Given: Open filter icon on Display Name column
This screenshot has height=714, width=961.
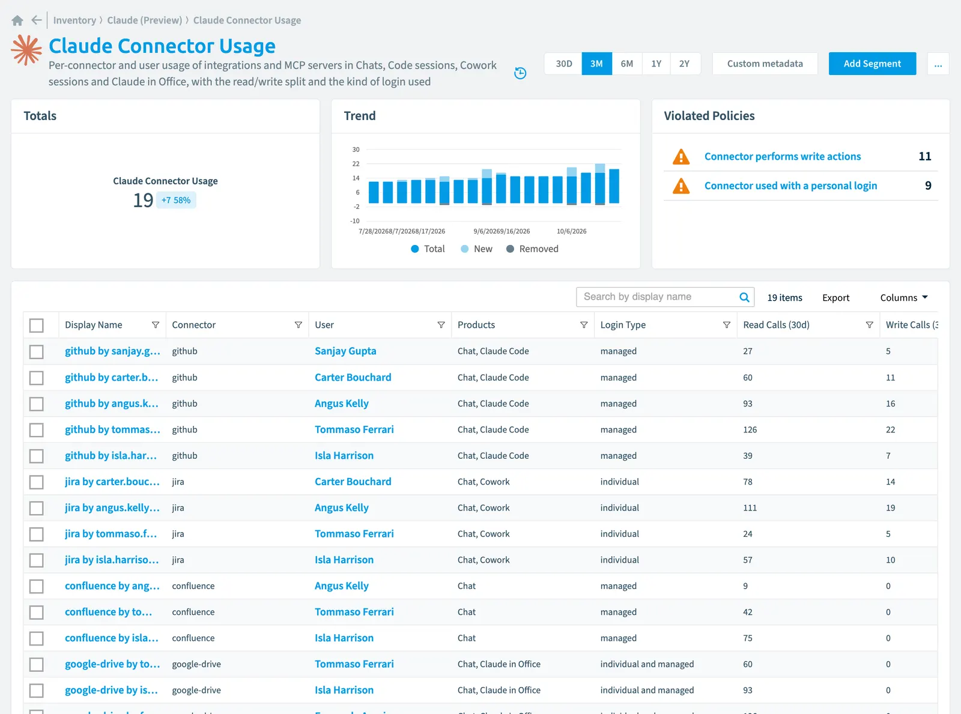Looking at the screenshot, I should point(156,325).
